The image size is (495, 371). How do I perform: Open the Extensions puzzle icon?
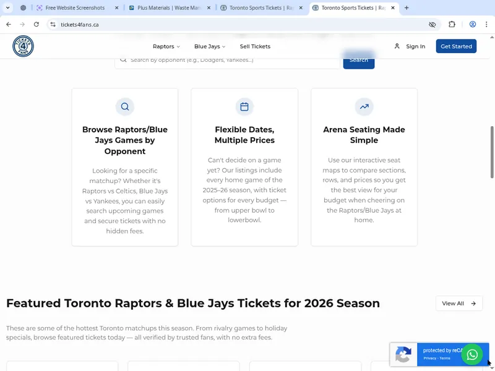click(x=452, y=24)
